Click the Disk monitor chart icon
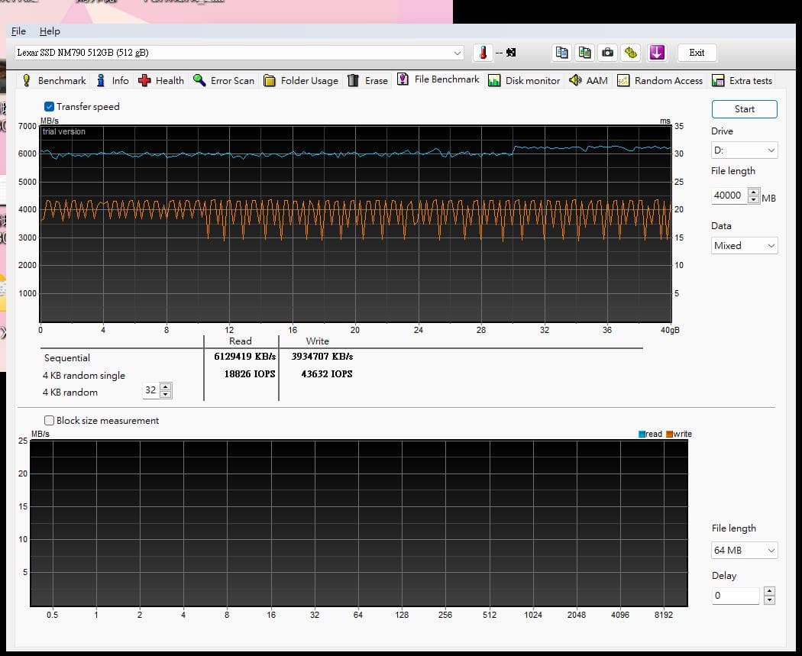802x656 pixels. (x=494, y=80)
